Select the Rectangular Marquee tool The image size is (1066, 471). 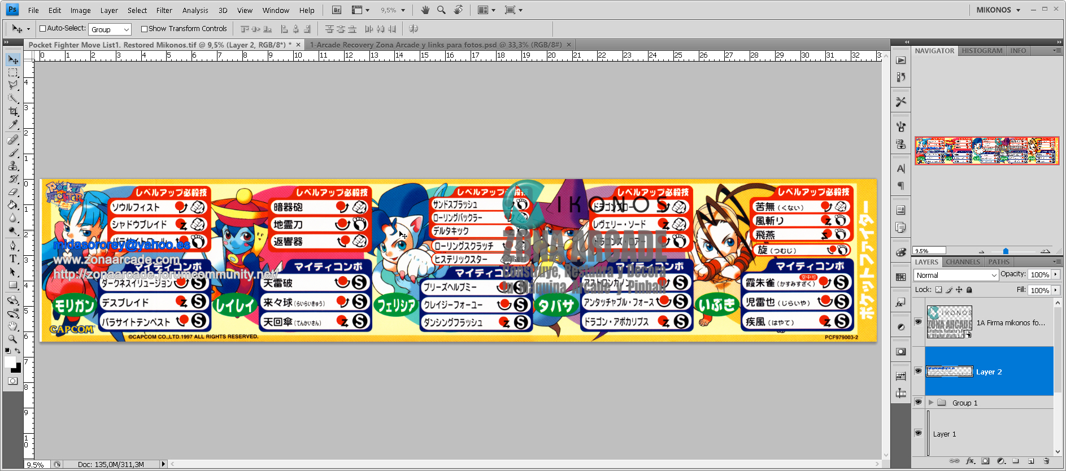(x=13, y=73)
